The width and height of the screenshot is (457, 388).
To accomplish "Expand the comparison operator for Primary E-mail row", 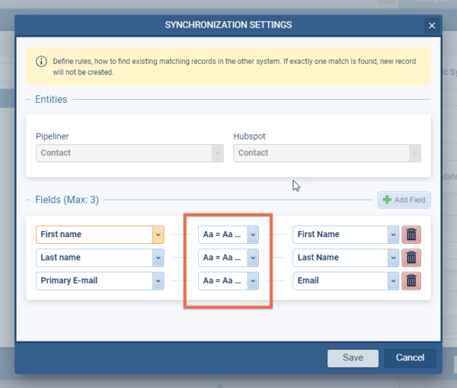I will coord(253,281).
